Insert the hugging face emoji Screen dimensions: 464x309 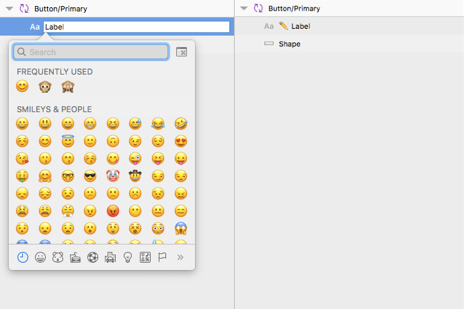pyautogui.click(x=45, y=176)
